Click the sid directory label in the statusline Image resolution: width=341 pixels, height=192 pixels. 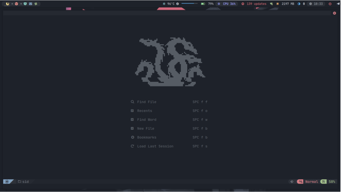point(25,182)
